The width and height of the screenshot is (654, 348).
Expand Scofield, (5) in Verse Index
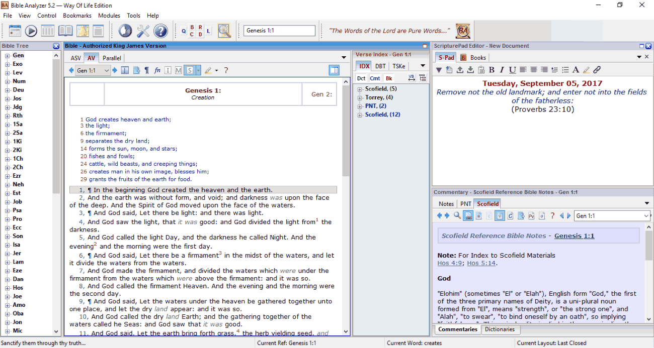[360, 89]
